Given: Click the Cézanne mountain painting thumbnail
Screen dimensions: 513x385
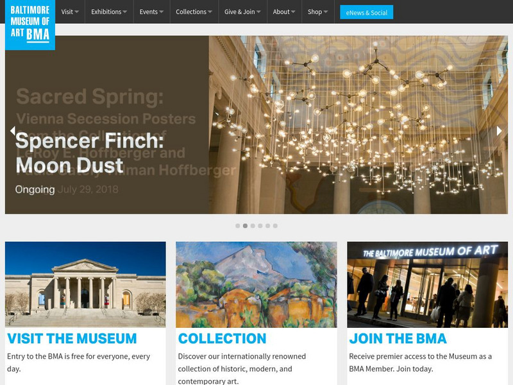Looking at the screenshot, I should pos(256,284).
